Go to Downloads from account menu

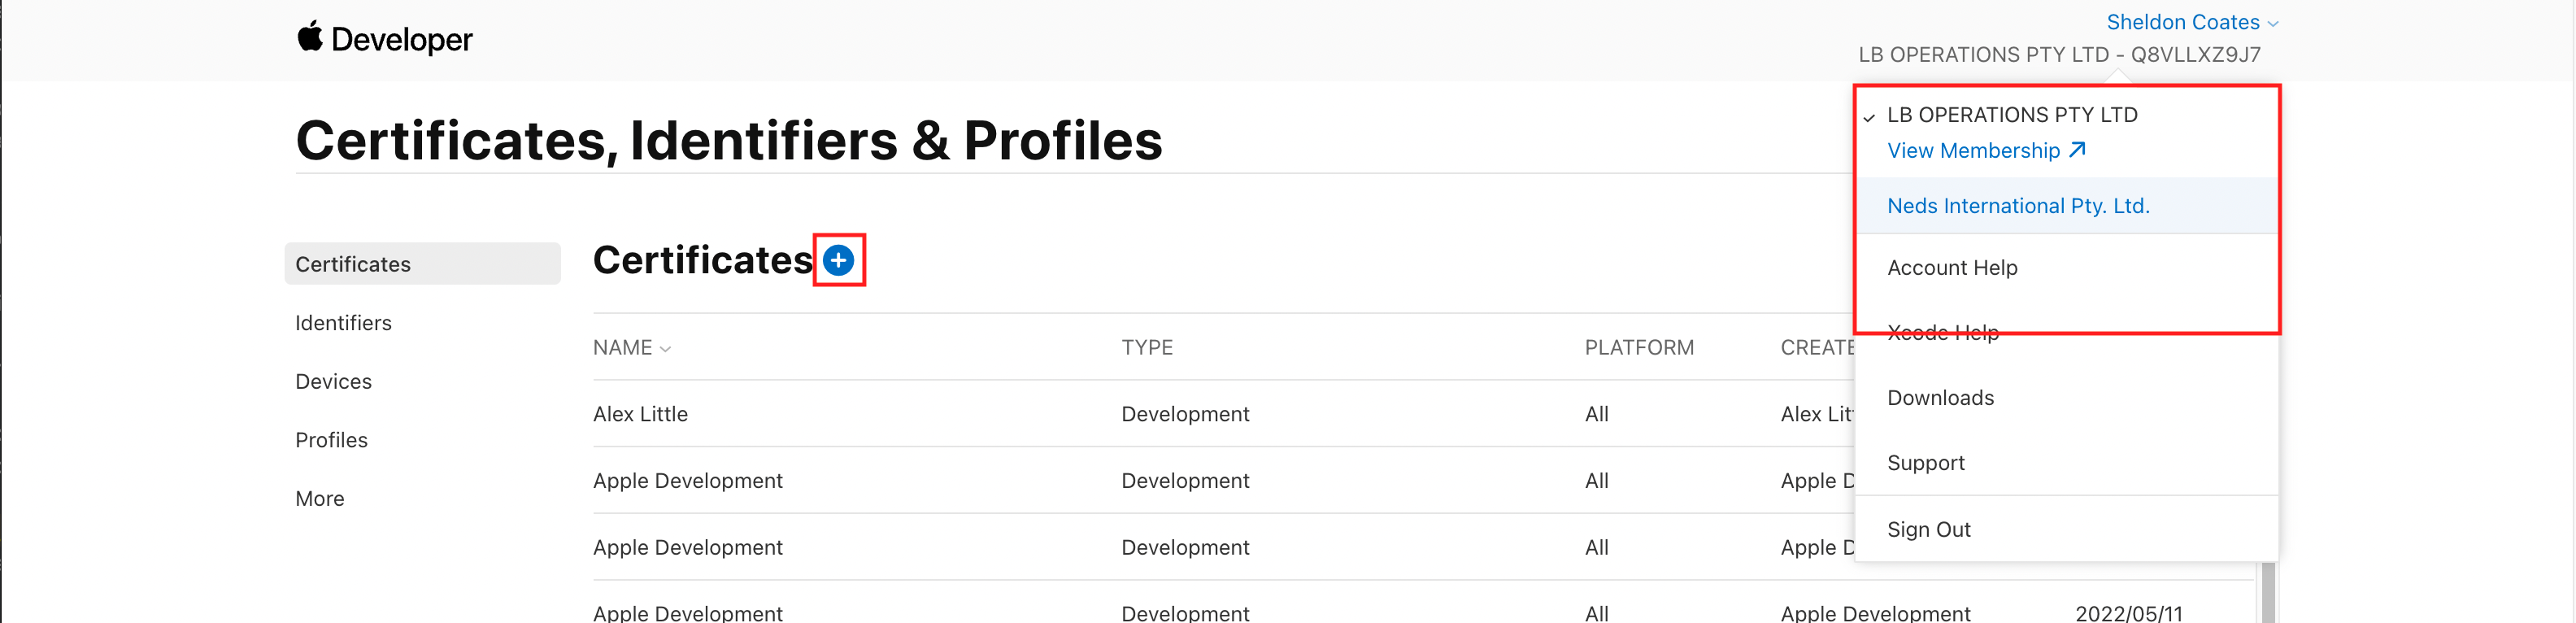1940,398
